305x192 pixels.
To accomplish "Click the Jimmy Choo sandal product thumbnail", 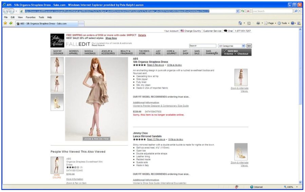I will (x=241, y=152).
